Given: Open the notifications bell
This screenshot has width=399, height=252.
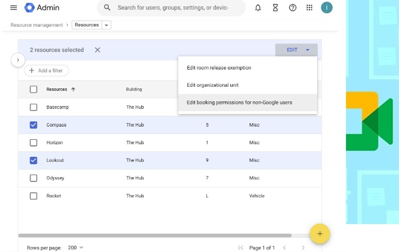Looking at the screenshot, I should click(258, 7).
